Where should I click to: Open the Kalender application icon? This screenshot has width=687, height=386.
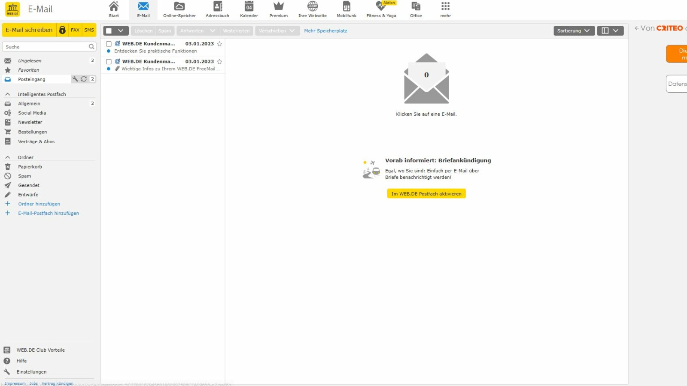pos(249,9)
